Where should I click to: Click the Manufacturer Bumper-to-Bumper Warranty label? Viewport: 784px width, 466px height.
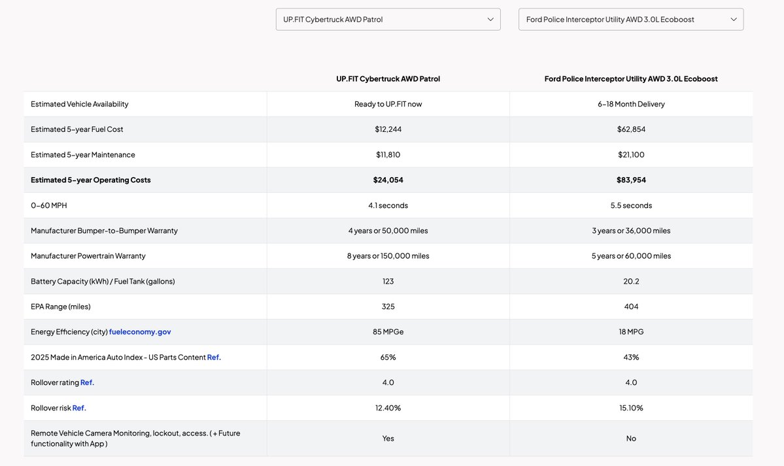pos(104,231)
